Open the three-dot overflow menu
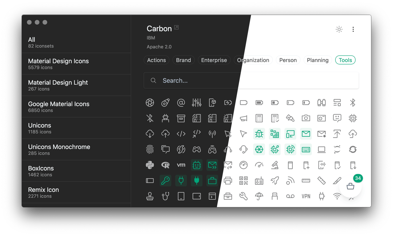Screen dimensions: 393x236 [x=353, y=29]
